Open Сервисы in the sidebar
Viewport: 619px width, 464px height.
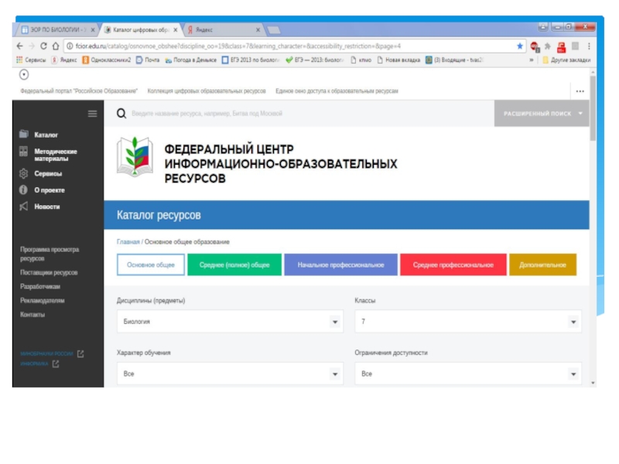pyautogui.click(x=48, y=173)
